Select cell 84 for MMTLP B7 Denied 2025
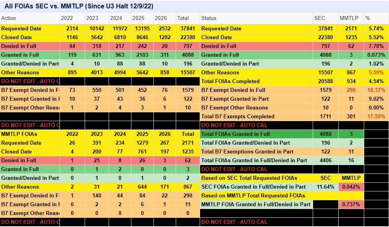389x227 pixels. tap(142, 196)
